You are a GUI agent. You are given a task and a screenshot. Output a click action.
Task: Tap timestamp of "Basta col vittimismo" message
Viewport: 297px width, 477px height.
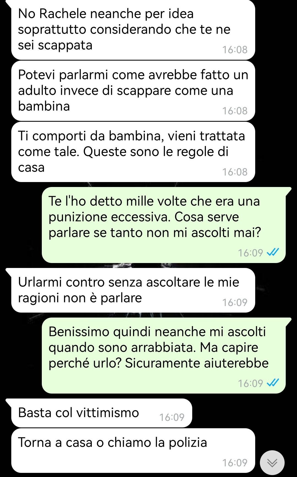172,418
